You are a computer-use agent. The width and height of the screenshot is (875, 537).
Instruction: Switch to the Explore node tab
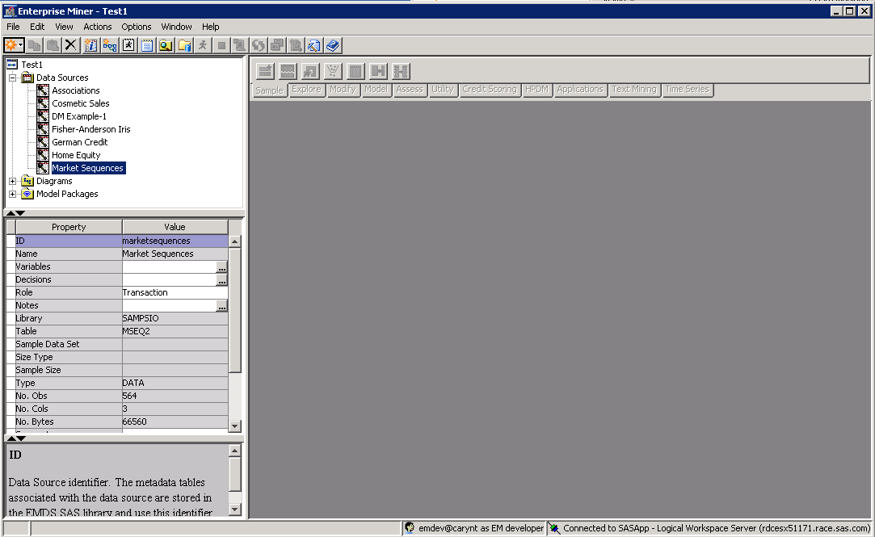[306, 90]
